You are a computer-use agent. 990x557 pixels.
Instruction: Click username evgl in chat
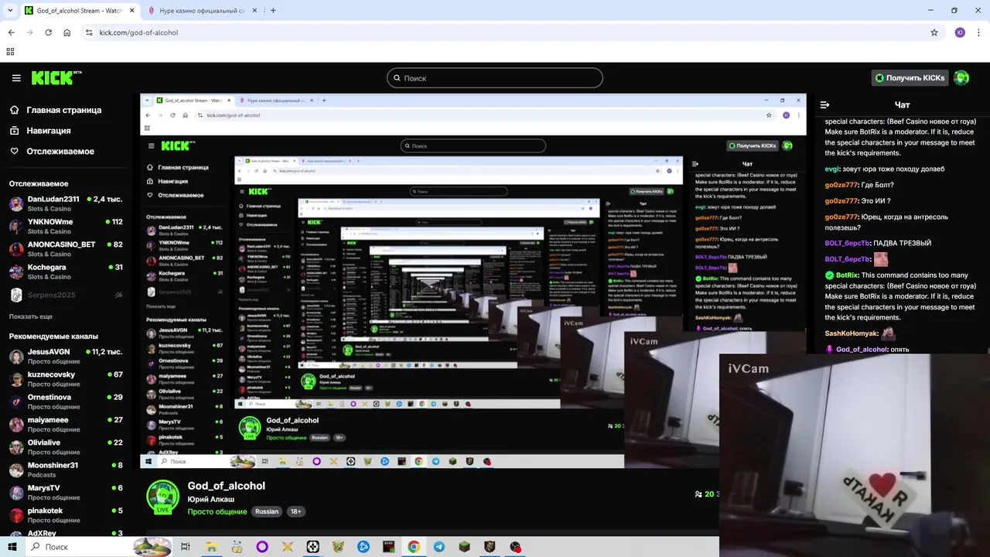click(831, 169)
